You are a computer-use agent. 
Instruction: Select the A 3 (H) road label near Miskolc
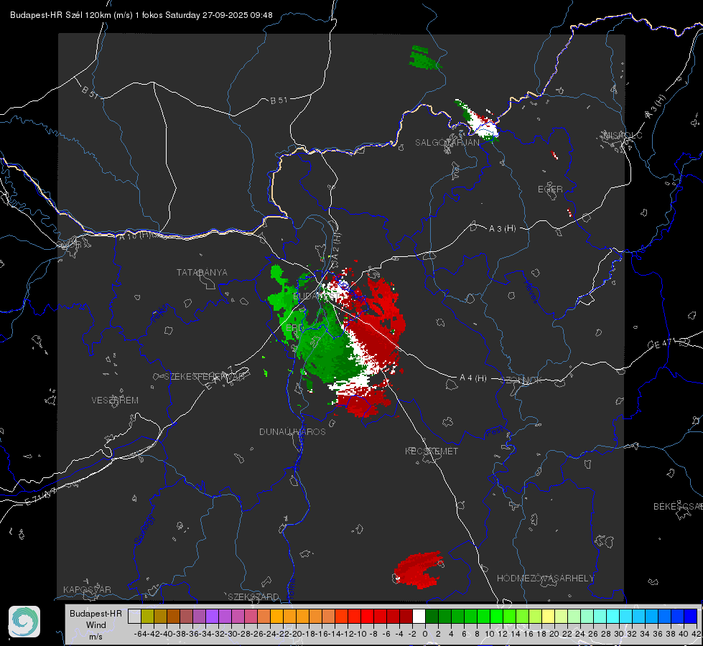click(656, 107)
